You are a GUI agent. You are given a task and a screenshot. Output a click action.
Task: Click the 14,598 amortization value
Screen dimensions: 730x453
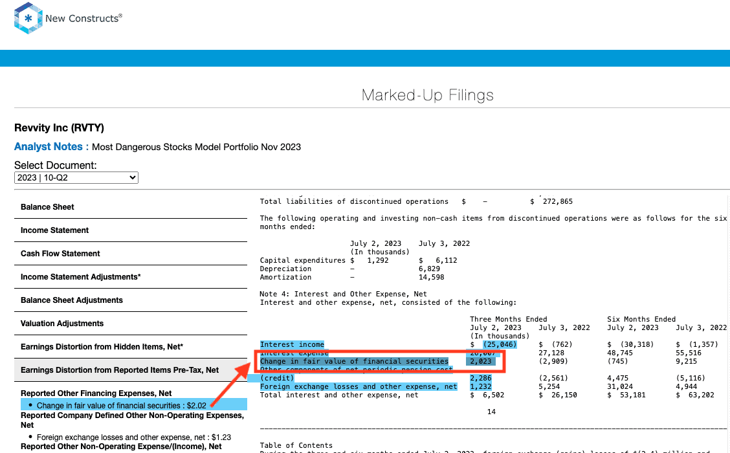431,277
